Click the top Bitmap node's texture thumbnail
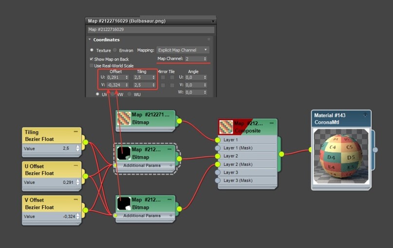Viewport: 393px width, 248px height. pyautogui.click(x=124, y=118)
